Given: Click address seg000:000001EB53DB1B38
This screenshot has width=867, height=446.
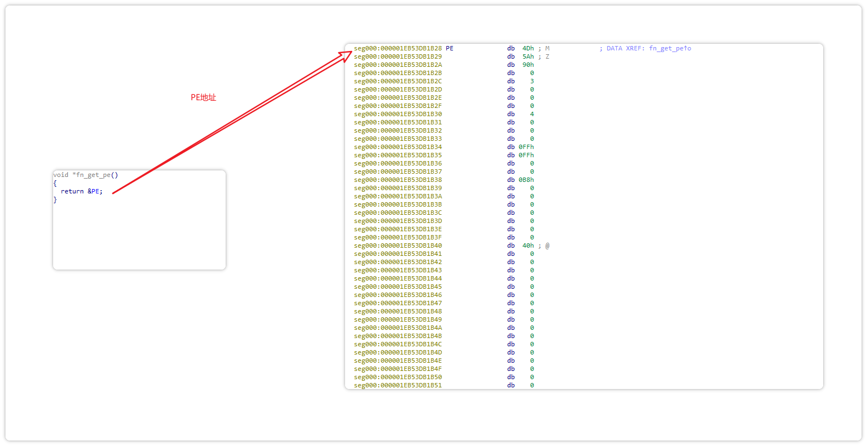Looking at the screenshot, I should pyautogui.click(x=398, y=180).
